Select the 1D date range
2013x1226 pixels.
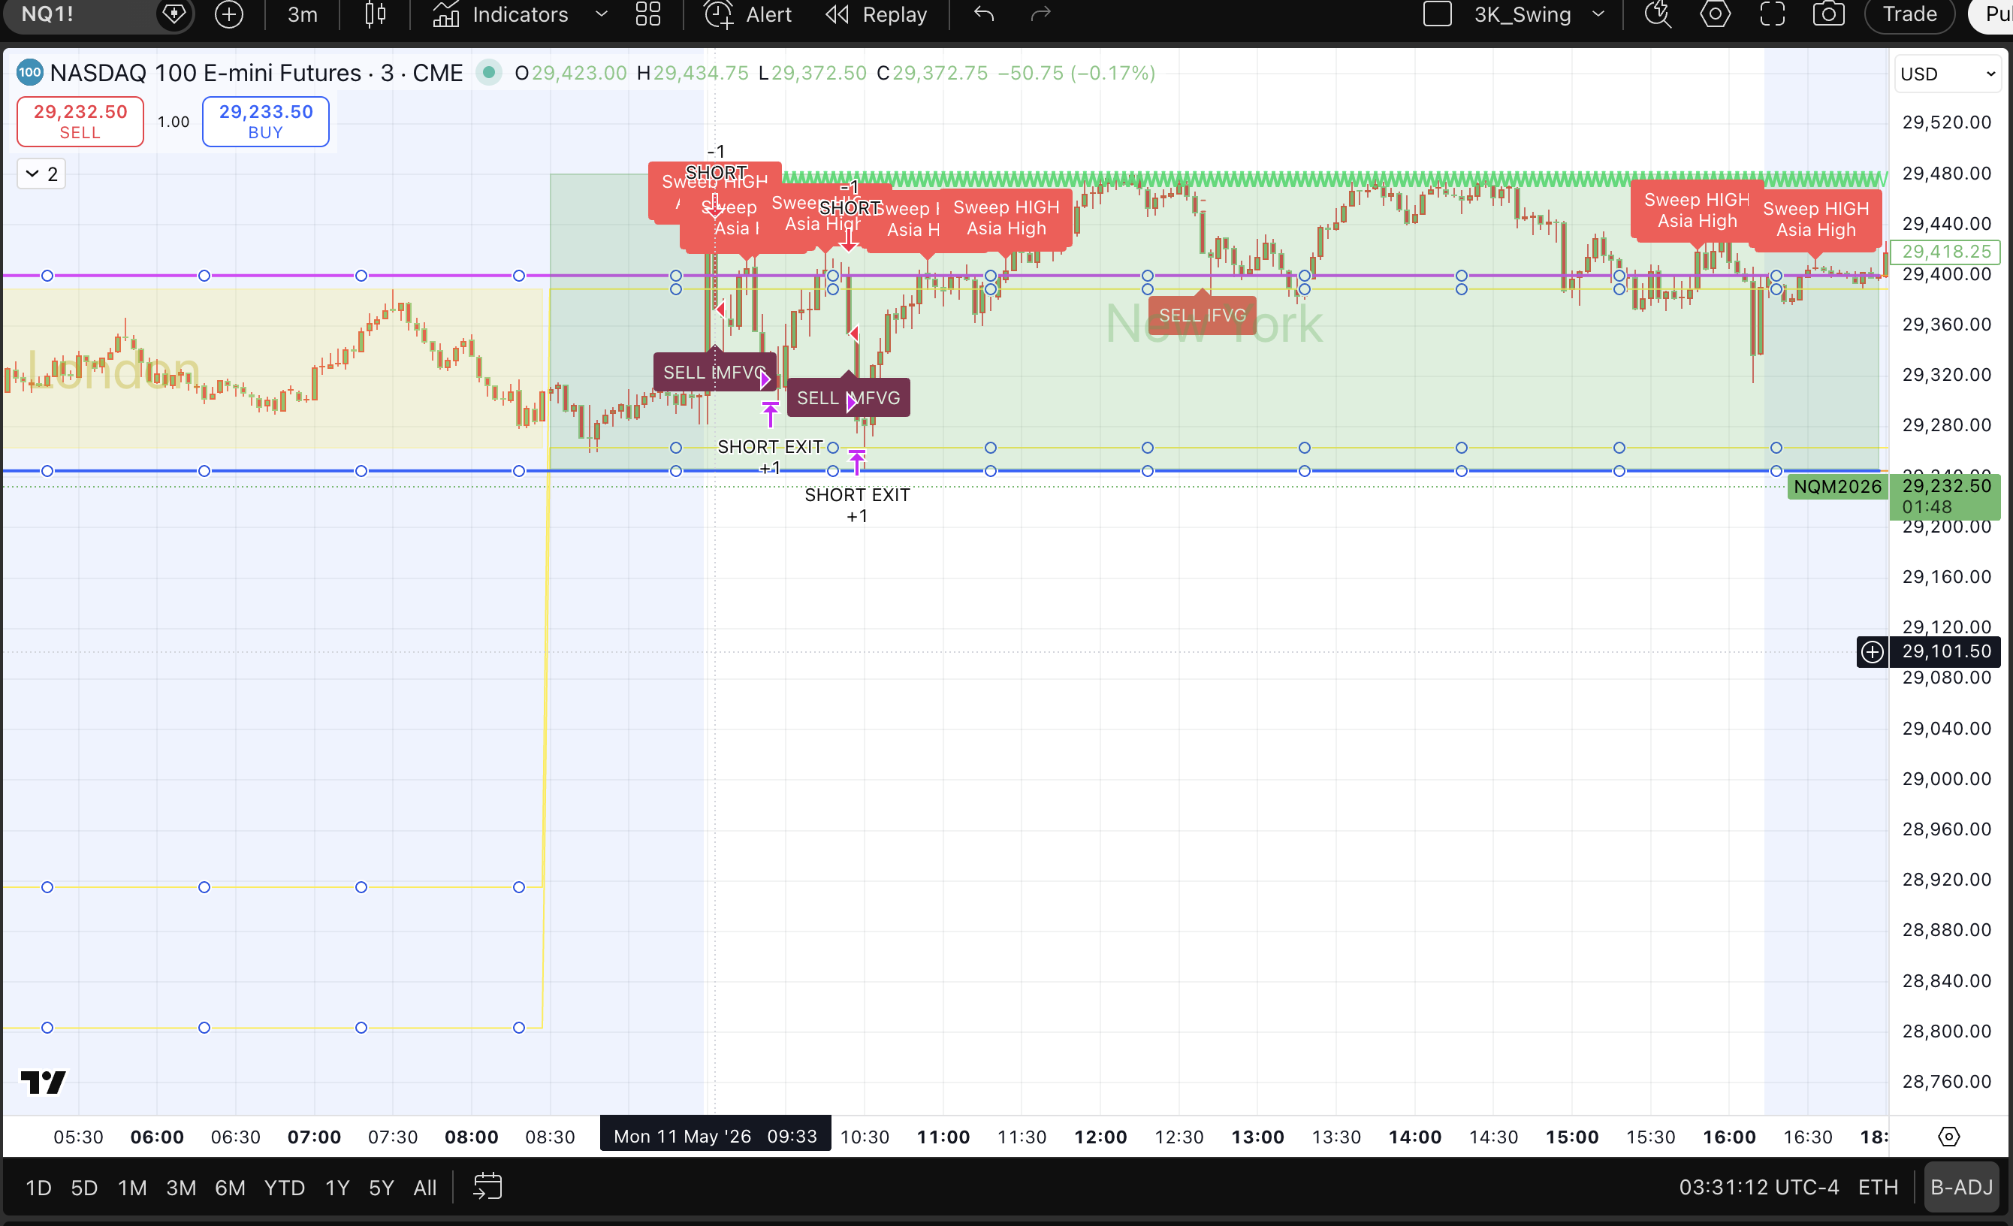tap(38, 1187)
